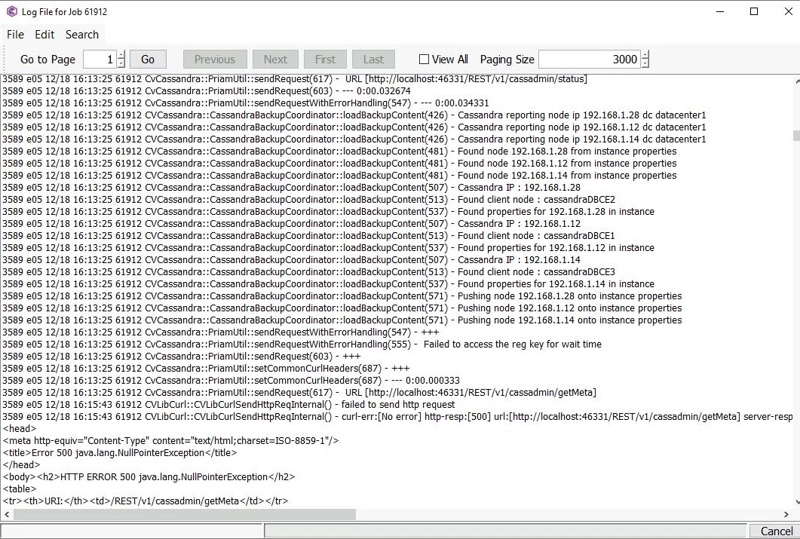The image size is (800, 539).
Task: Open the File menu
Action: coord(15,35)
